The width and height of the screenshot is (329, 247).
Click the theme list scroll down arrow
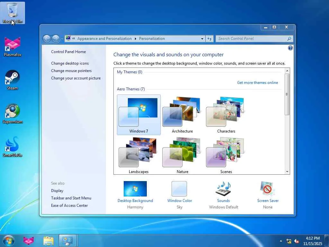[287, 172]
